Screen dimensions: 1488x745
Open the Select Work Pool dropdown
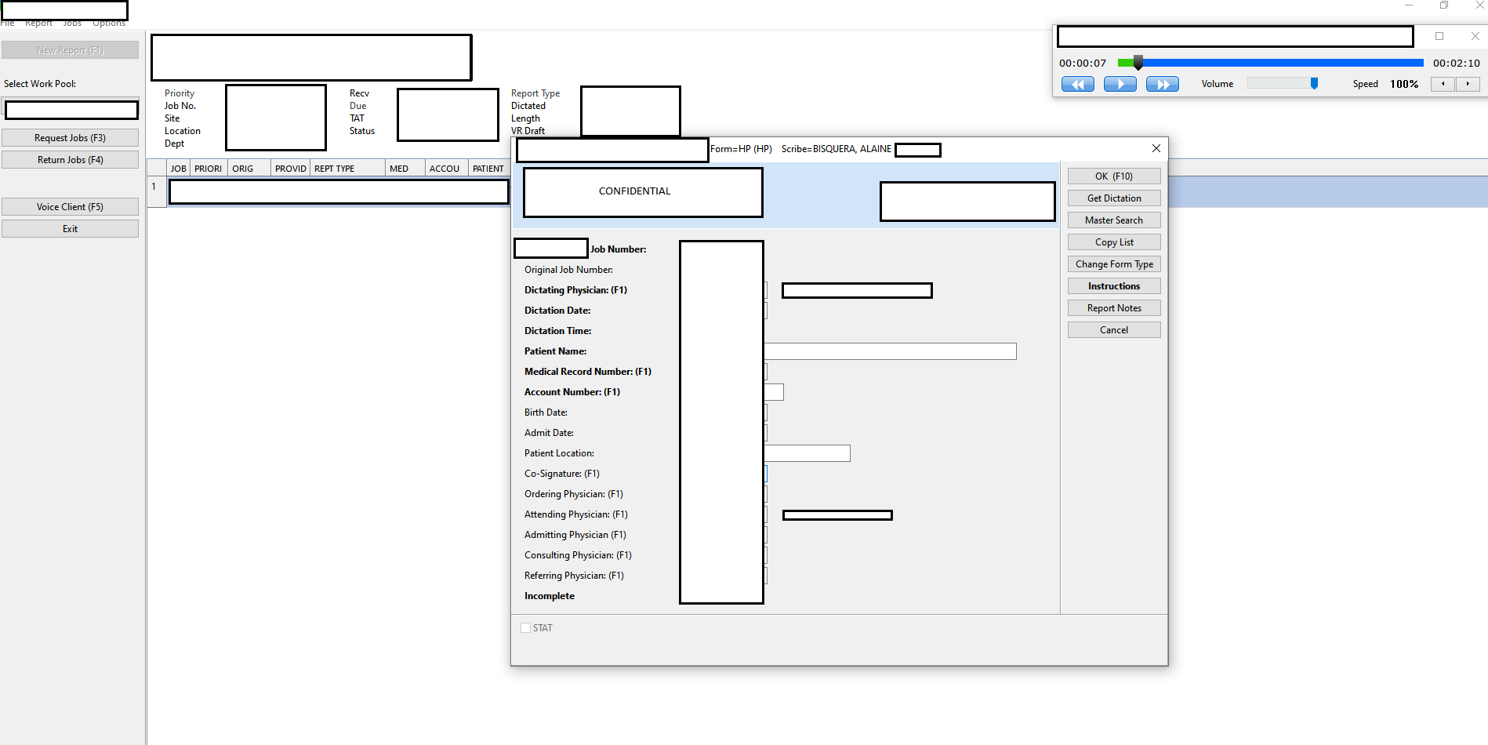(71, 110)
